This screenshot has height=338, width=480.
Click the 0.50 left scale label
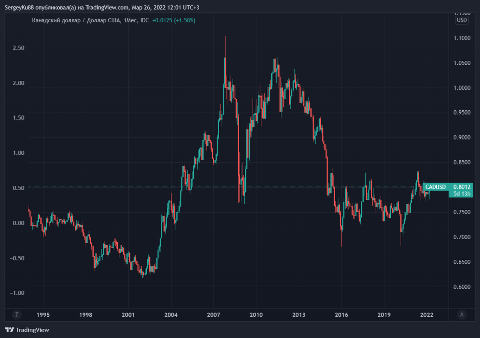click(19, 188)
